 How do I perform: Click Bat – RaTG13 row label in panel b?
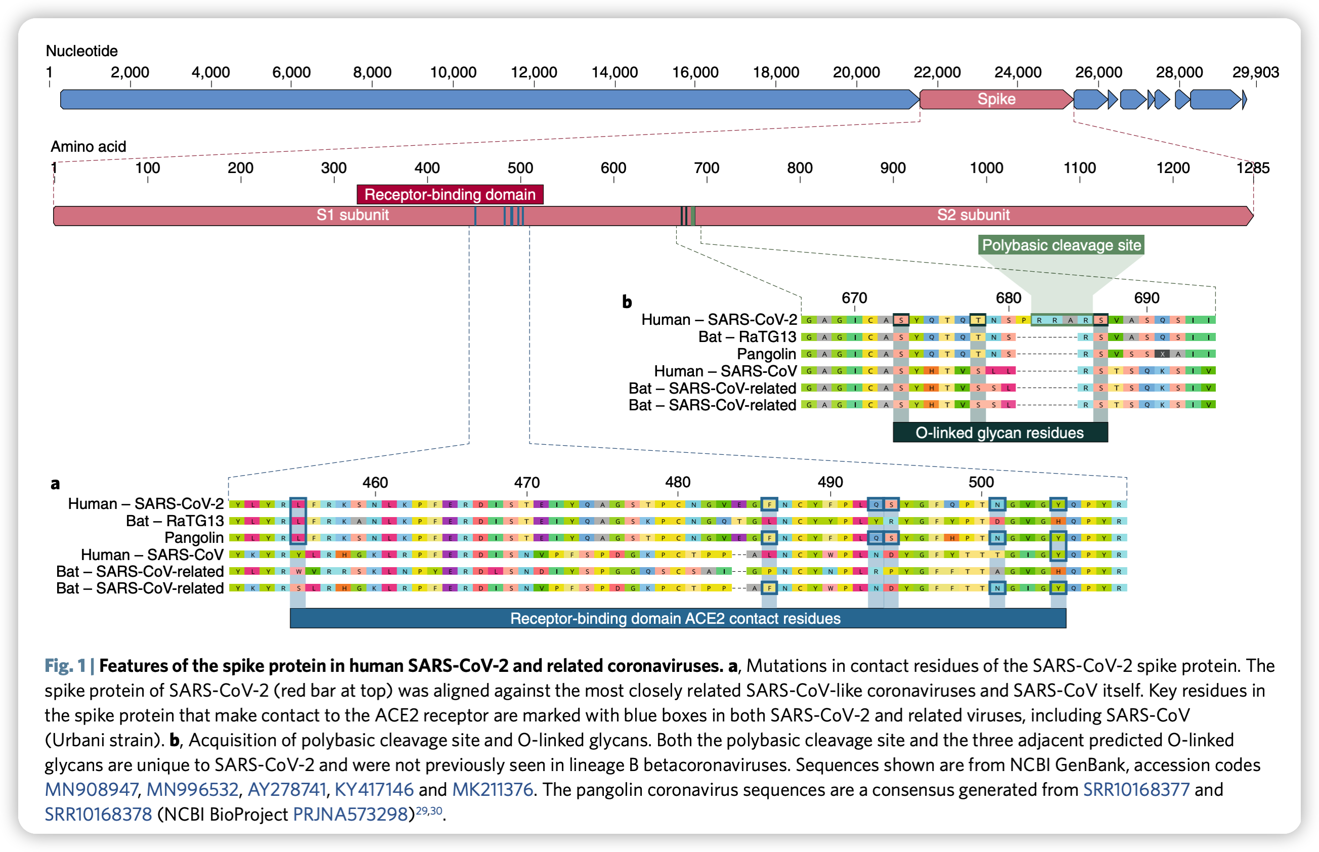coord(747,337)
